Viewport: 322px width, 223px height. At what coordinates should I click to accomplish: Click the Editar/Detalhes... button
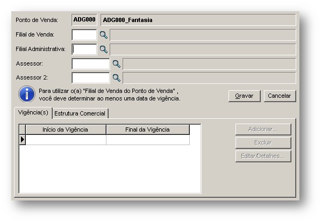point(263,156)
